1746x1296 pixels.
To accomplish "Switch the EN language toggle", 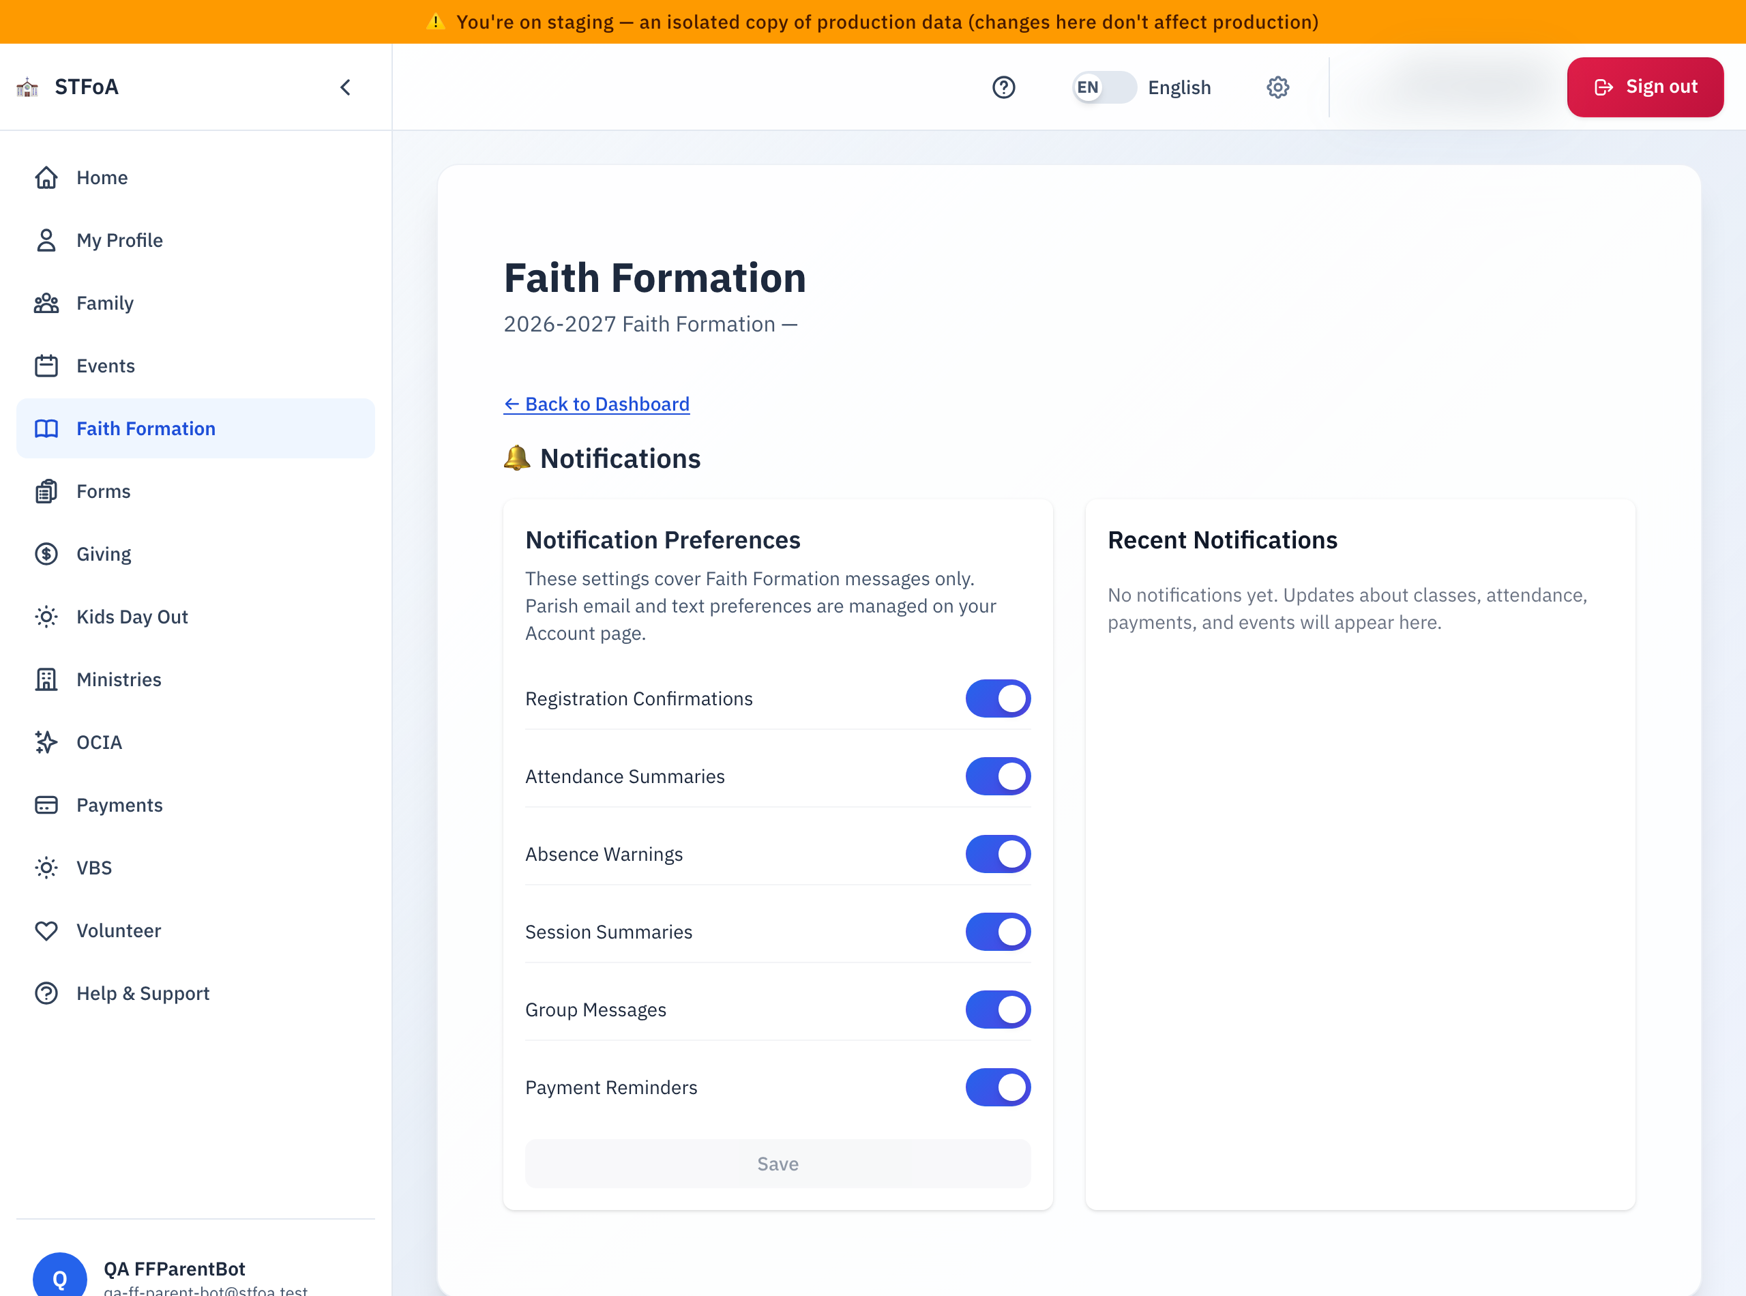I will pyautogui.click(x=1104, y=87).
